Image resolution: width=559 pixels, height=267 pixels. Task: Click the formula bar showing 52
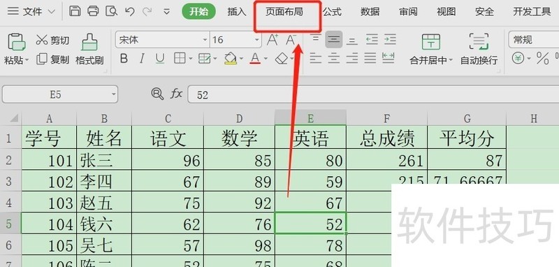pyautogui.click(x=373, y=94)
